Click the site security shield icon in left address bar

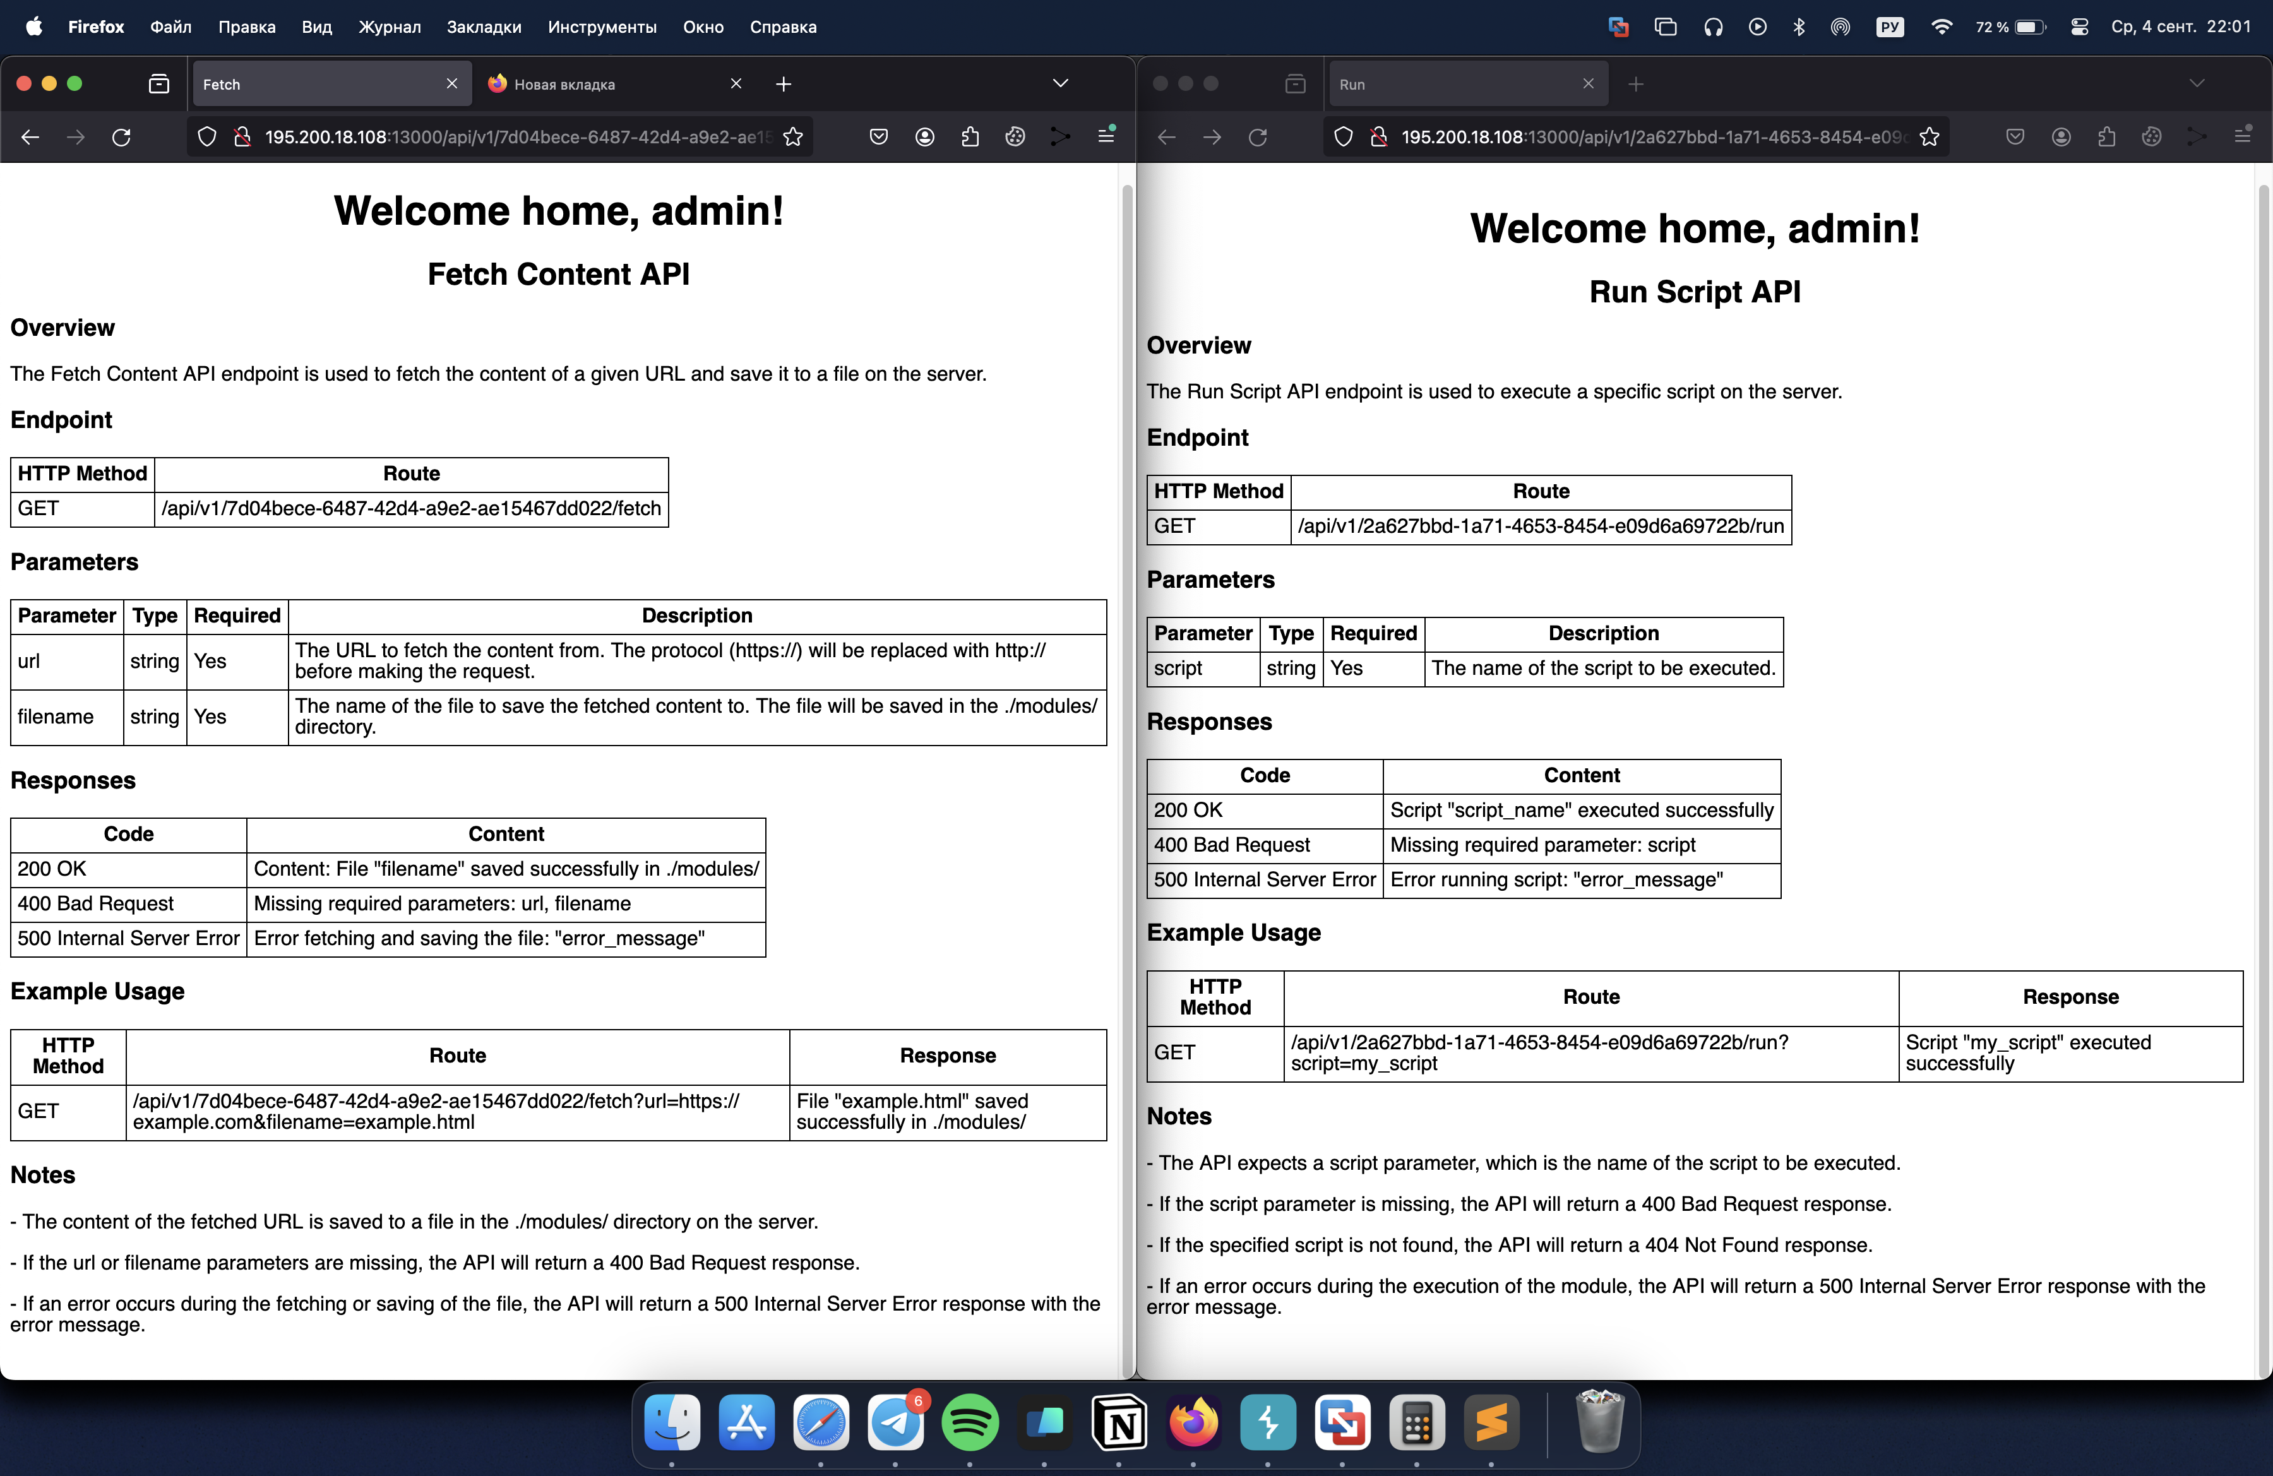point(206,138)
